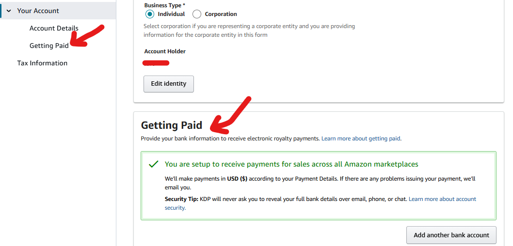Go to Getting Paid sidebar item
Viewport: 513px width, 246px height.
click(x=49, y=46)
